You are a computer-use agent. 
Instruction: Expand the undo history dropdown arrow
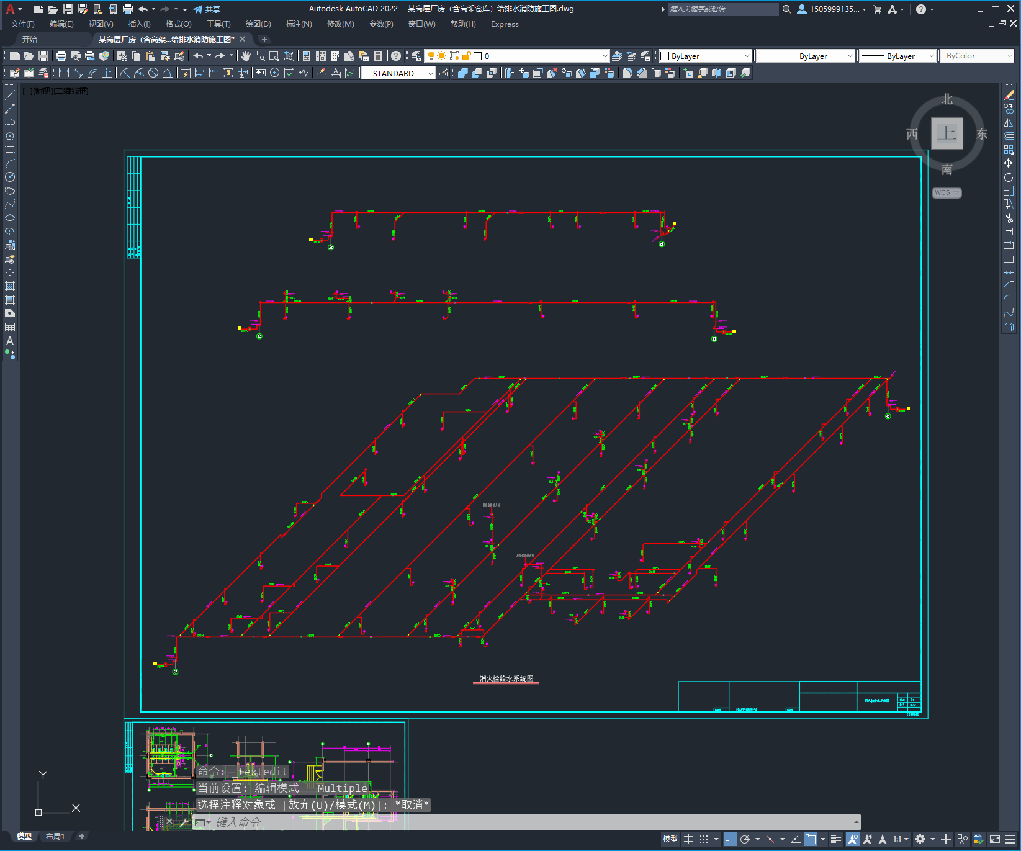coord(153,9)
